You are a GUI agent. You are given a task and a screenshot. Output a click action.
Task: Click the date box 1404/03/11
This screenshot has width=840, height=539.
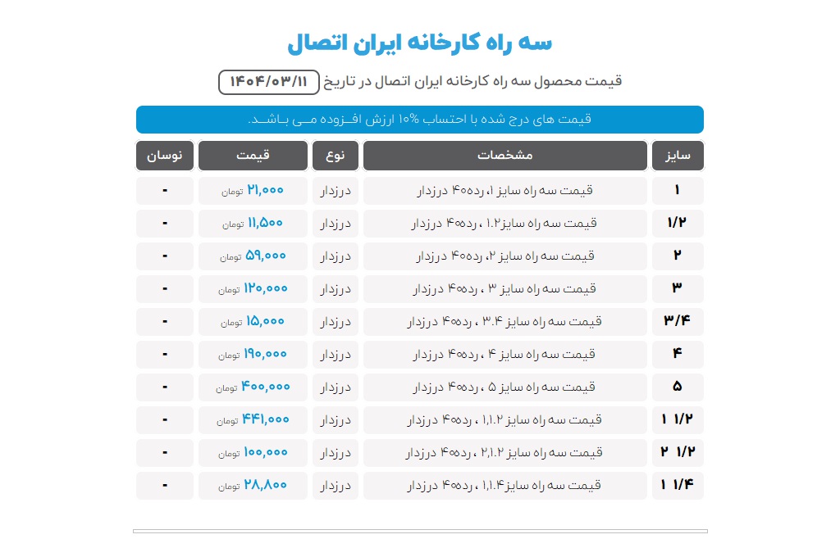268,81
